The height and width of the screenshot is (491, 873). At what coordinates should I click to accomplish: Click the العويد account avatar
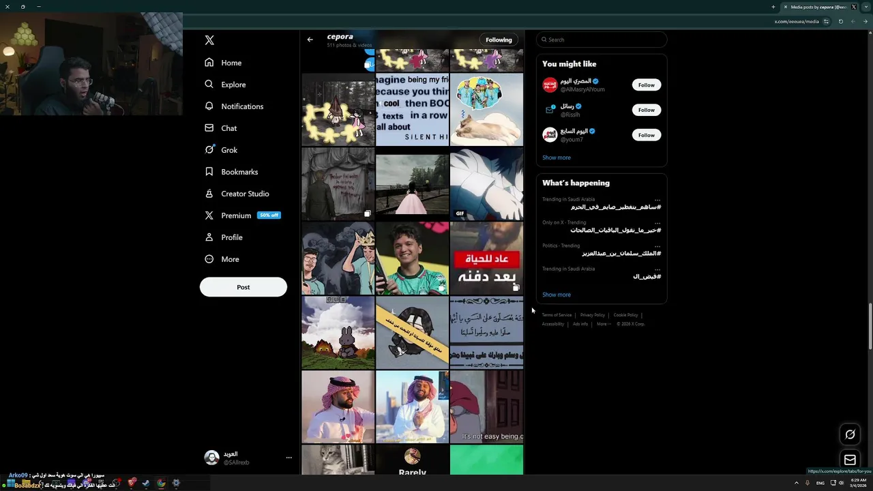pos(211,458)
